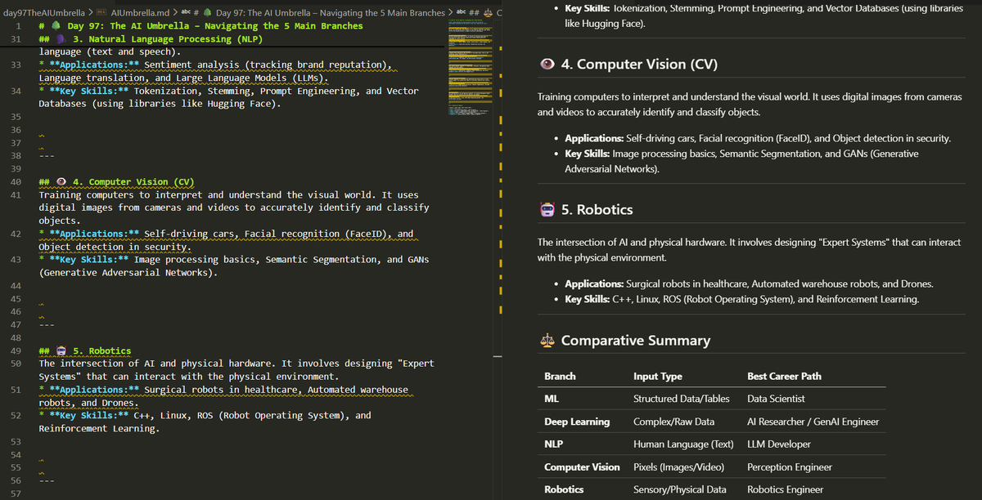Click the '4. Computer Vision (CV)' preview heading
Image resolution: width=982 pixels, height=500 pixels.
639,65
